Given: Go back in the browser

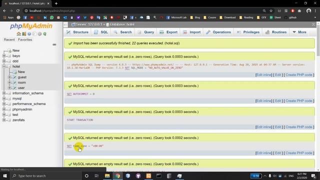Looking at the screenshot, I should [4, 11].
